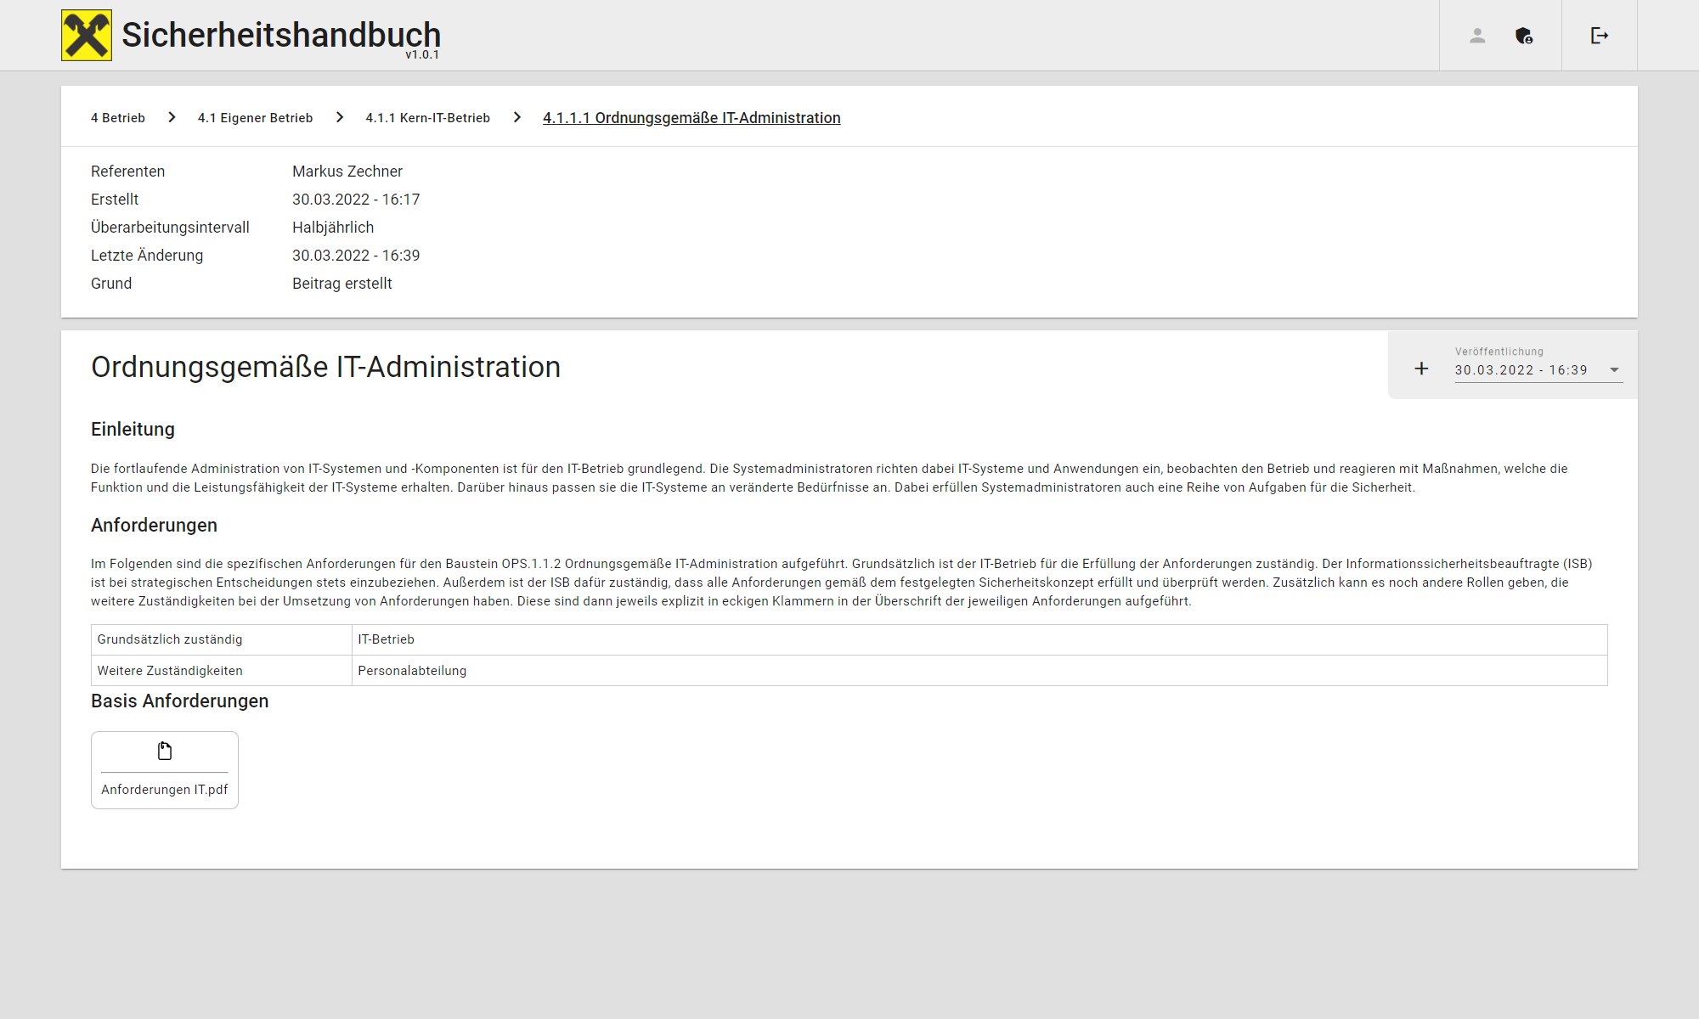This screenshot has width=1699, height=1019.
Task: Open the Anforderungen IT.pdf attachment
Action: (x=164, y=790)
